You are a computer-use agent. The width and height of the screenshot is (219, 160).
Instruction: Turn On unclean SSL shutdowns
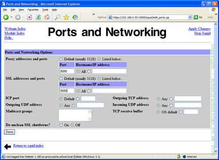click(61, 125)
